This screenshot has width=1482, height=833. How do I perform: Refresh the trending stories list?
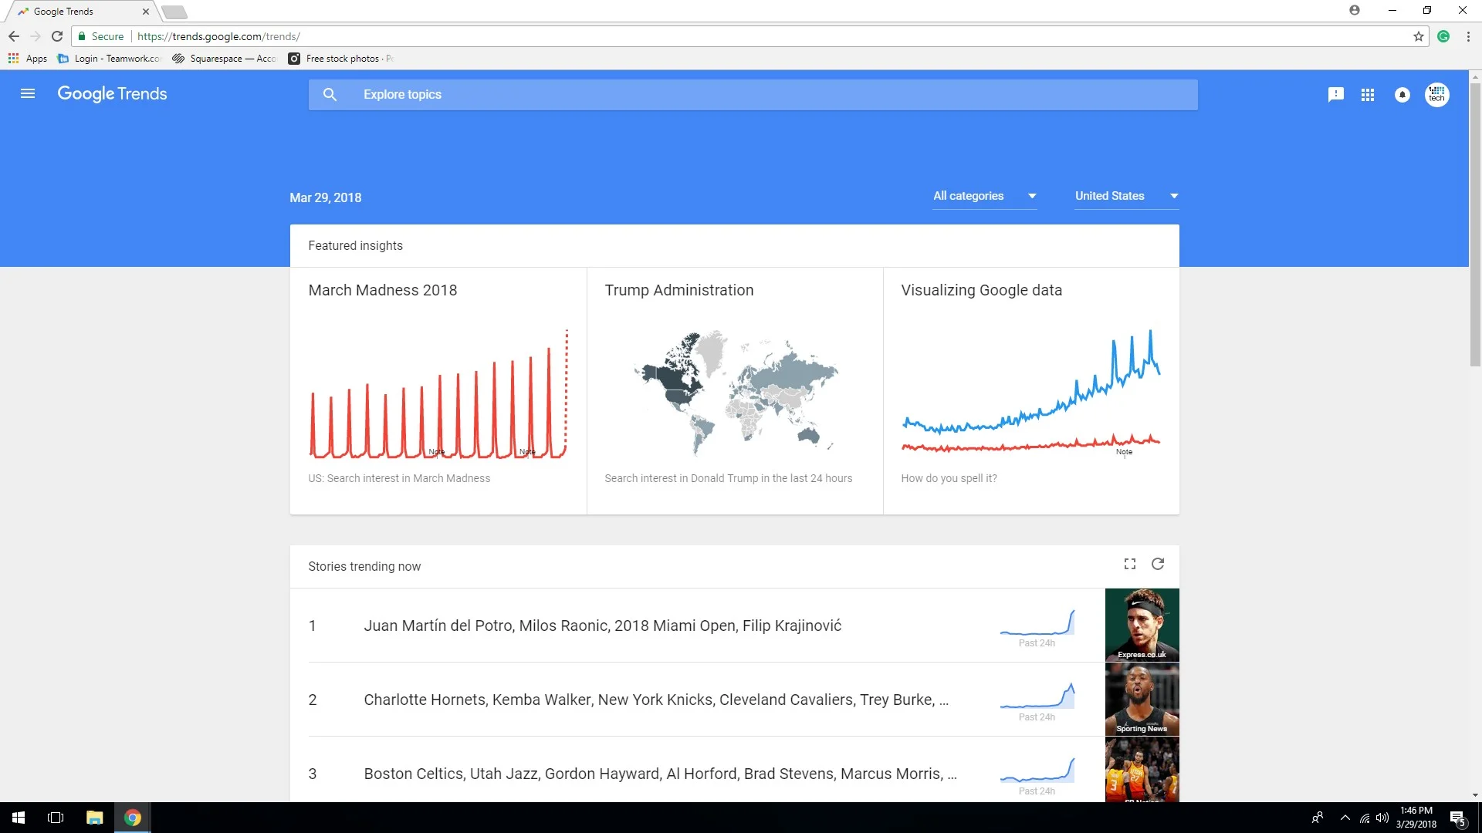click(x=1158, y=564)
